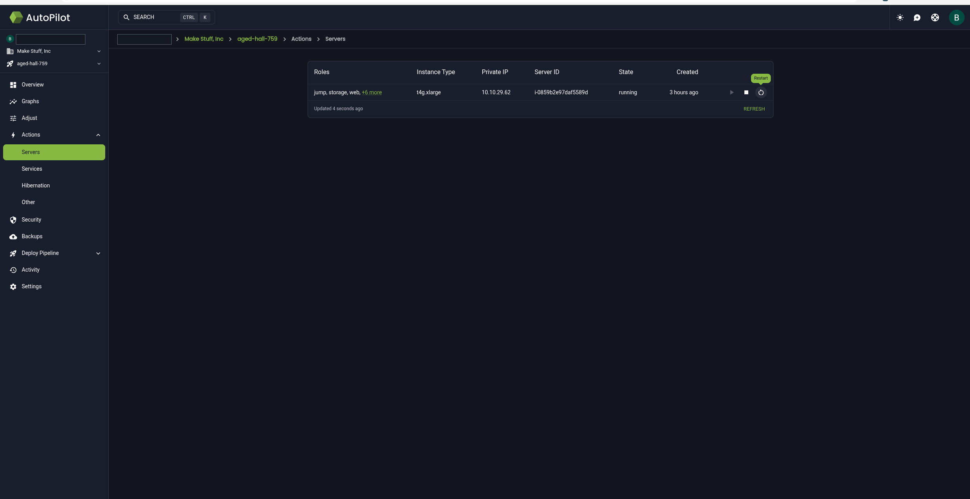Click the blank account name field in sidebar

click(x=50, y=39)
